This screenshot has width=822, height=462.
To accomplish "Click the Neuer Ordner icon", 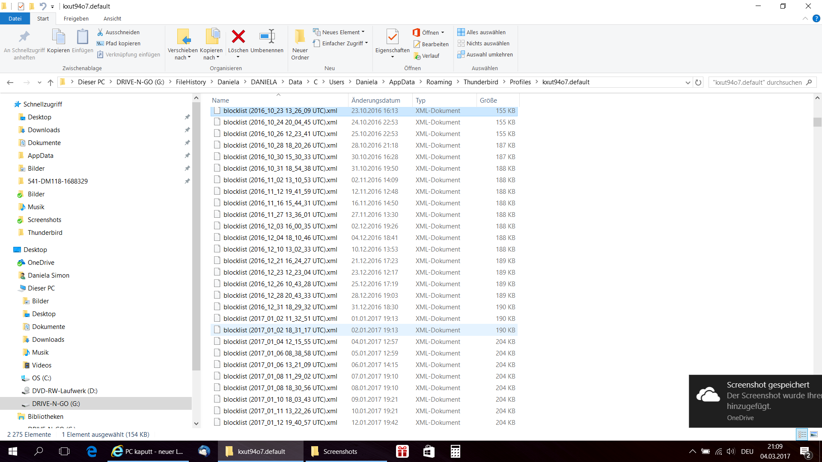I will (300, 37).
